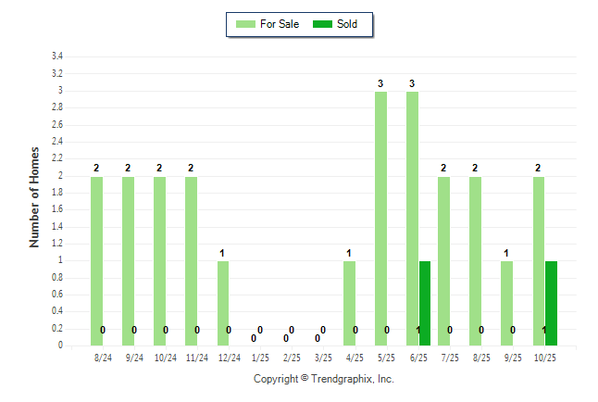Click the 10/25 x-axis label
Viewport: 598px width, 402px height.
(544, 357)
